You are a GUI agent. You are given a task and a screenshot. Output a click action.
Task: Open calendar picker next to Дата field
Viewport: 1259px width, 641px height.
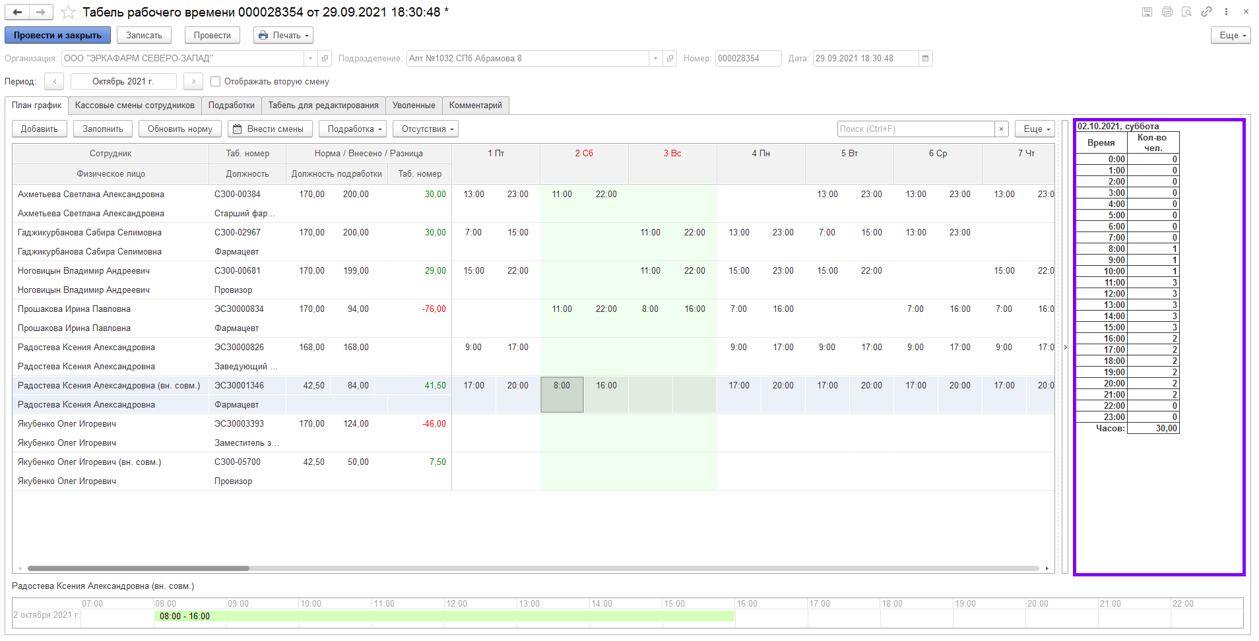tap(925, 59)
